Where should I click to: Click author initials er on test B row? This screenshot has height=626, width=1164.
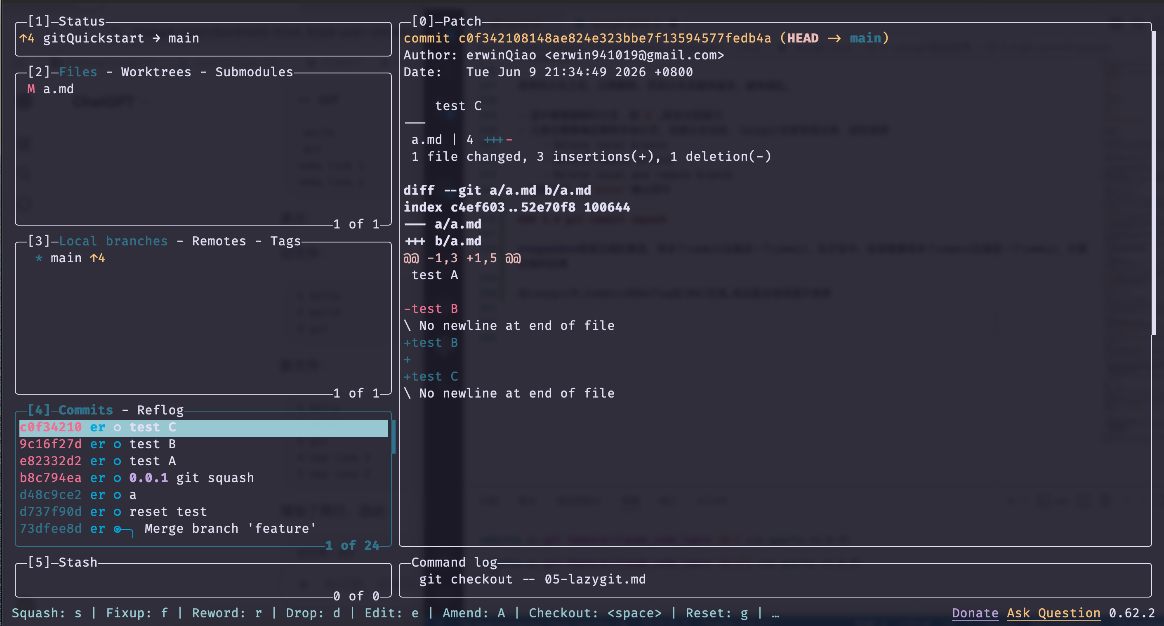tap(97, 444)
